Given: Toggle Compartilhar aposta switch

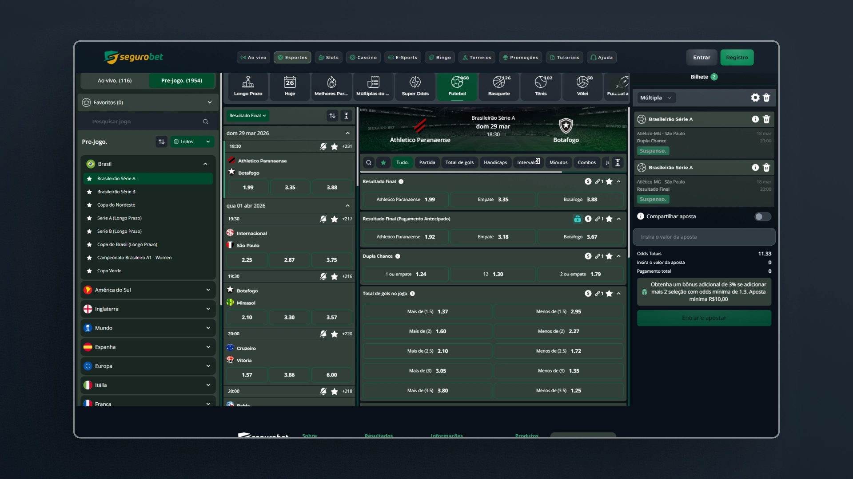Looking at the screenshot, I should 762,216.
